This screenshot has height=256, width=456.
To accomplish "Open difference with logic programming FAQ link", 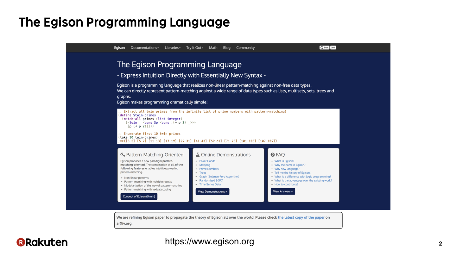I will click(303, 177).
